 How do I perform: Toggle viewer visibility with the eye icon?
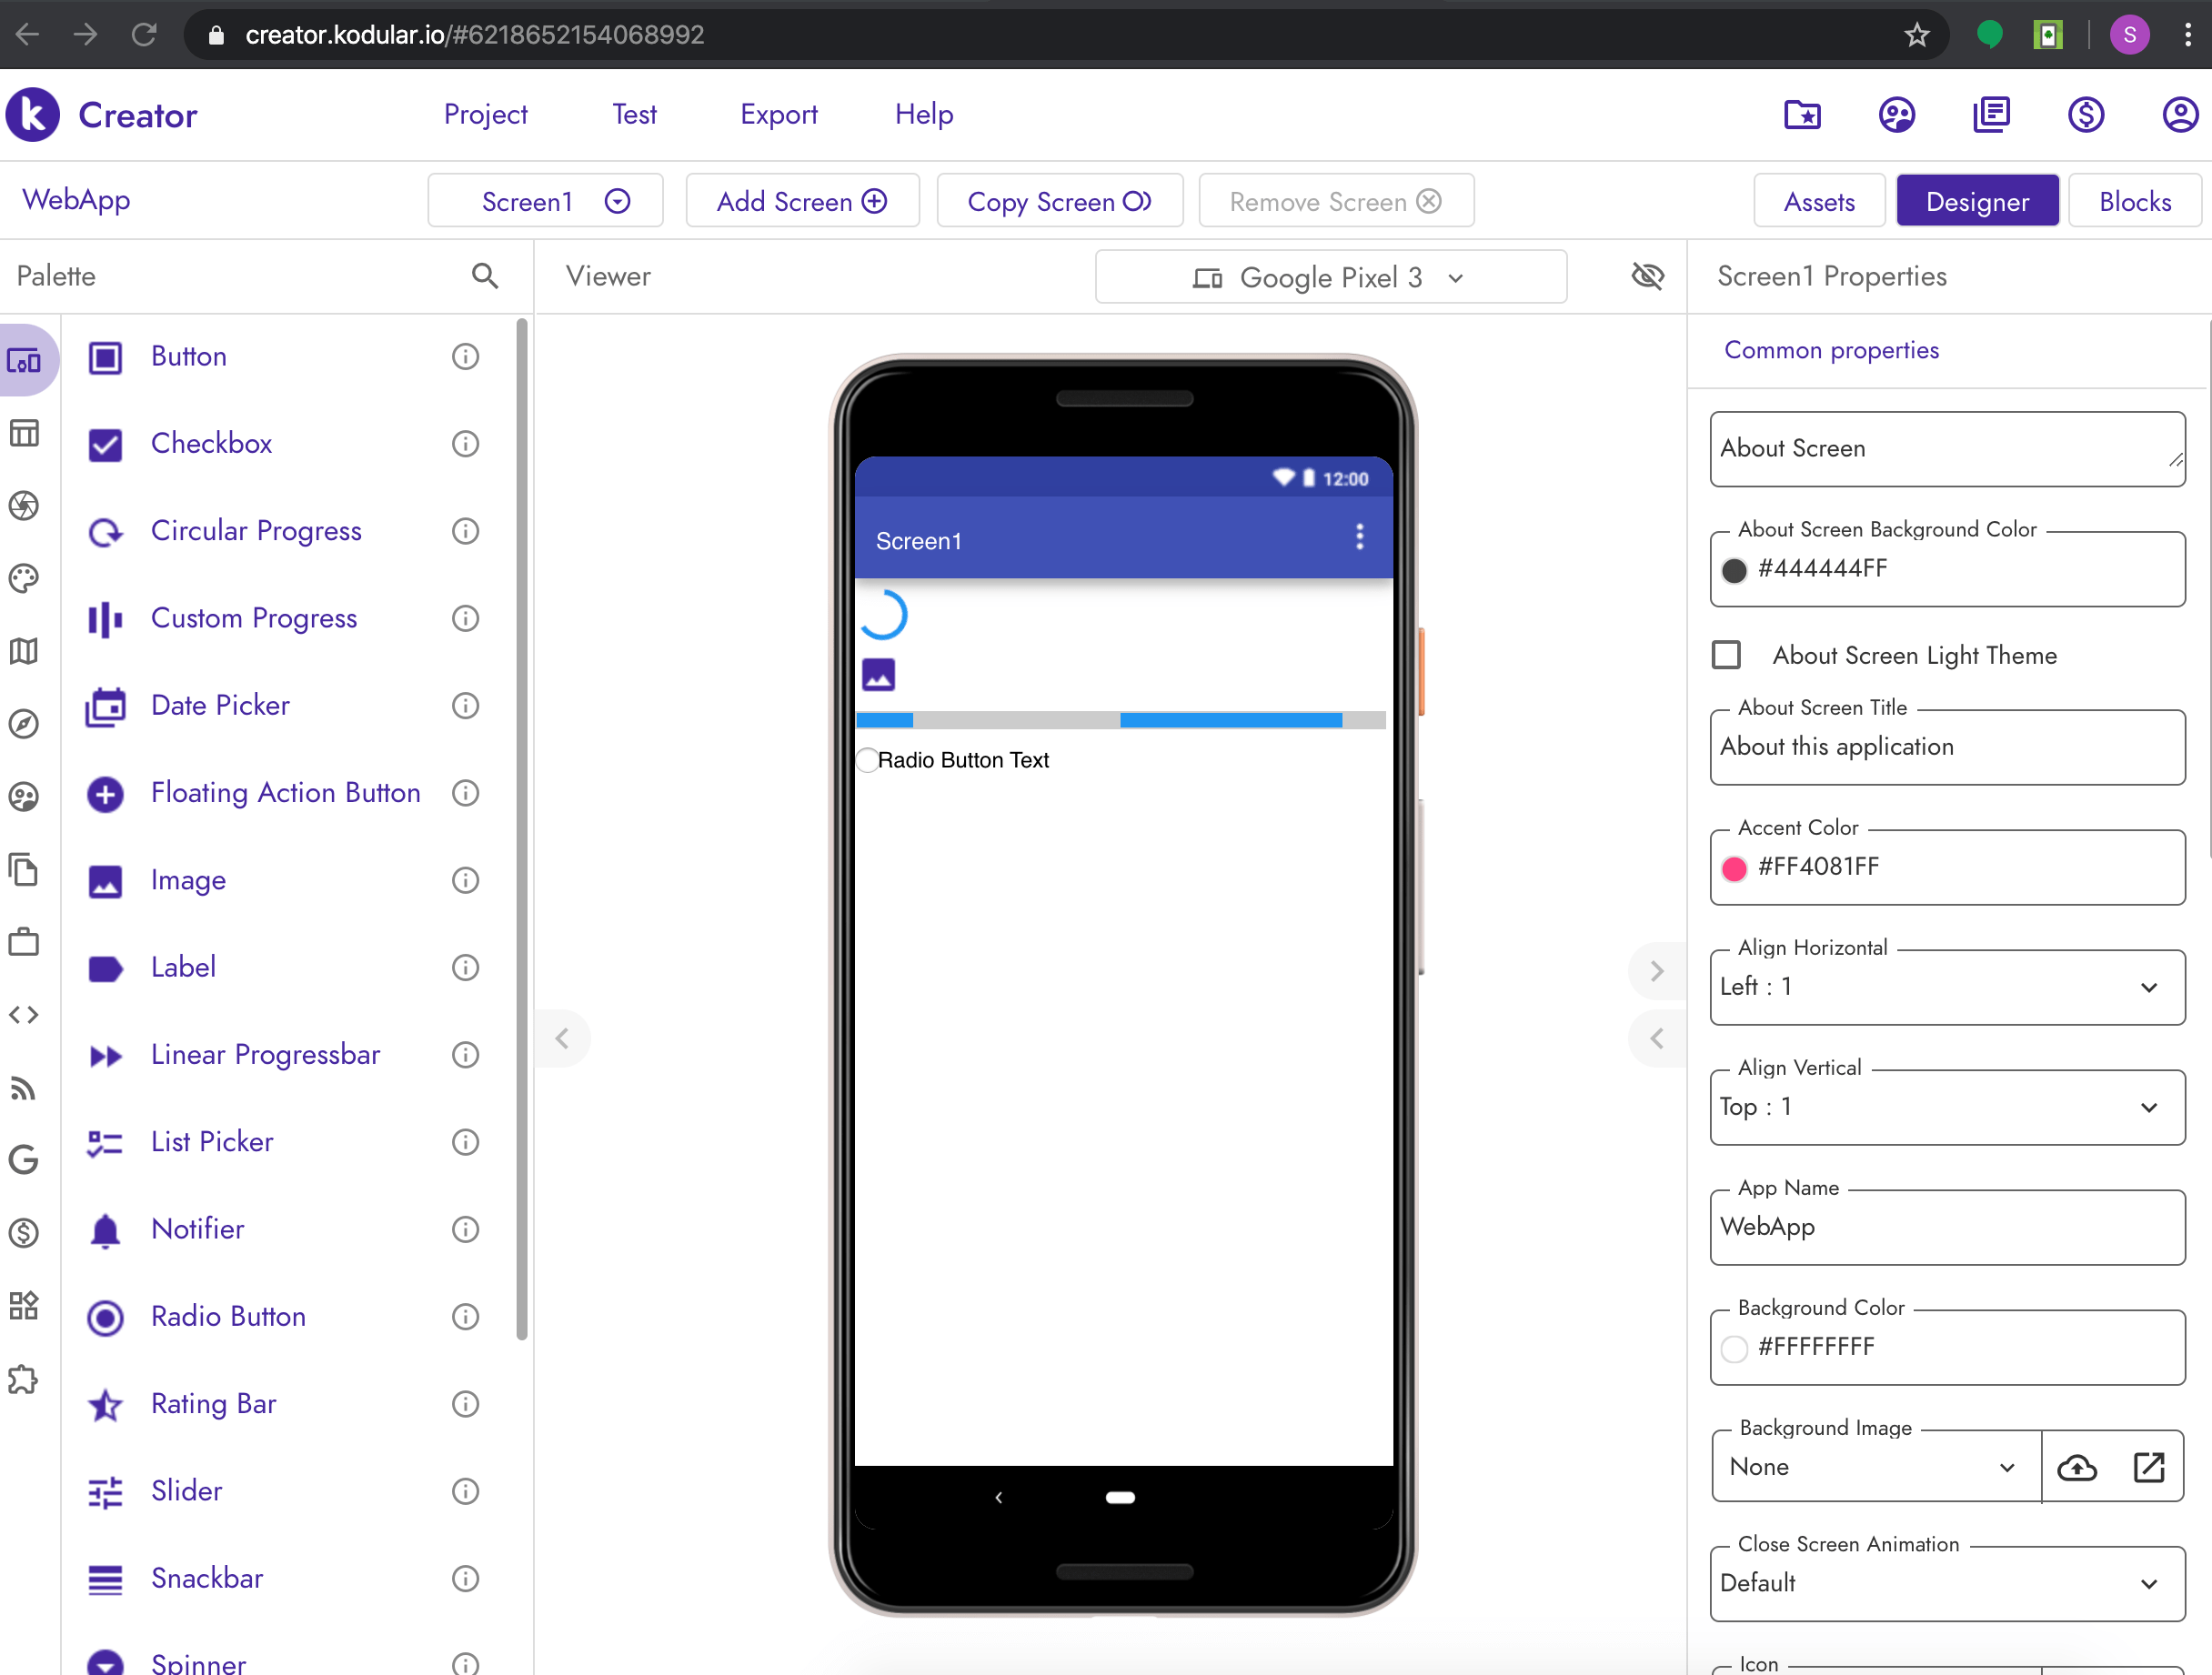(1647, 276)
